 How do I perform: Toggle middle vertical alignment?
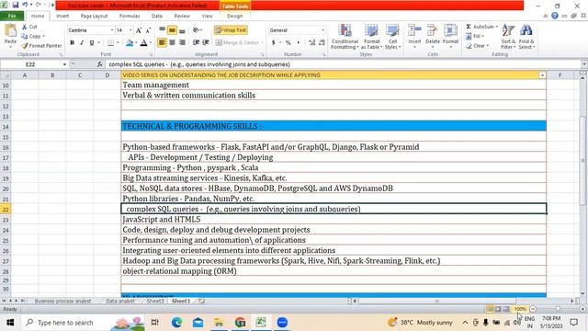click(x=172, y=30)
